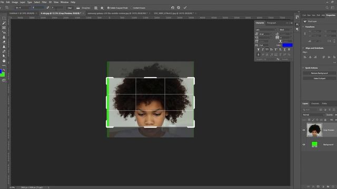This screenshot has width=337, height=189.
Task: Click the Select Subject button
Action: pyautogui.click(x=320, y=78)
